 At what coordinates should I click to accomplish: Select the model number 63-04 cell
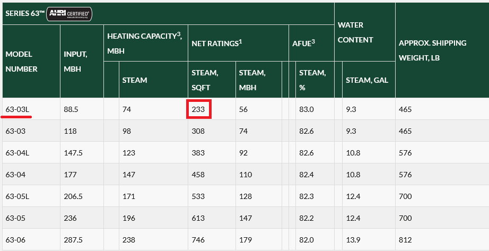31,174
